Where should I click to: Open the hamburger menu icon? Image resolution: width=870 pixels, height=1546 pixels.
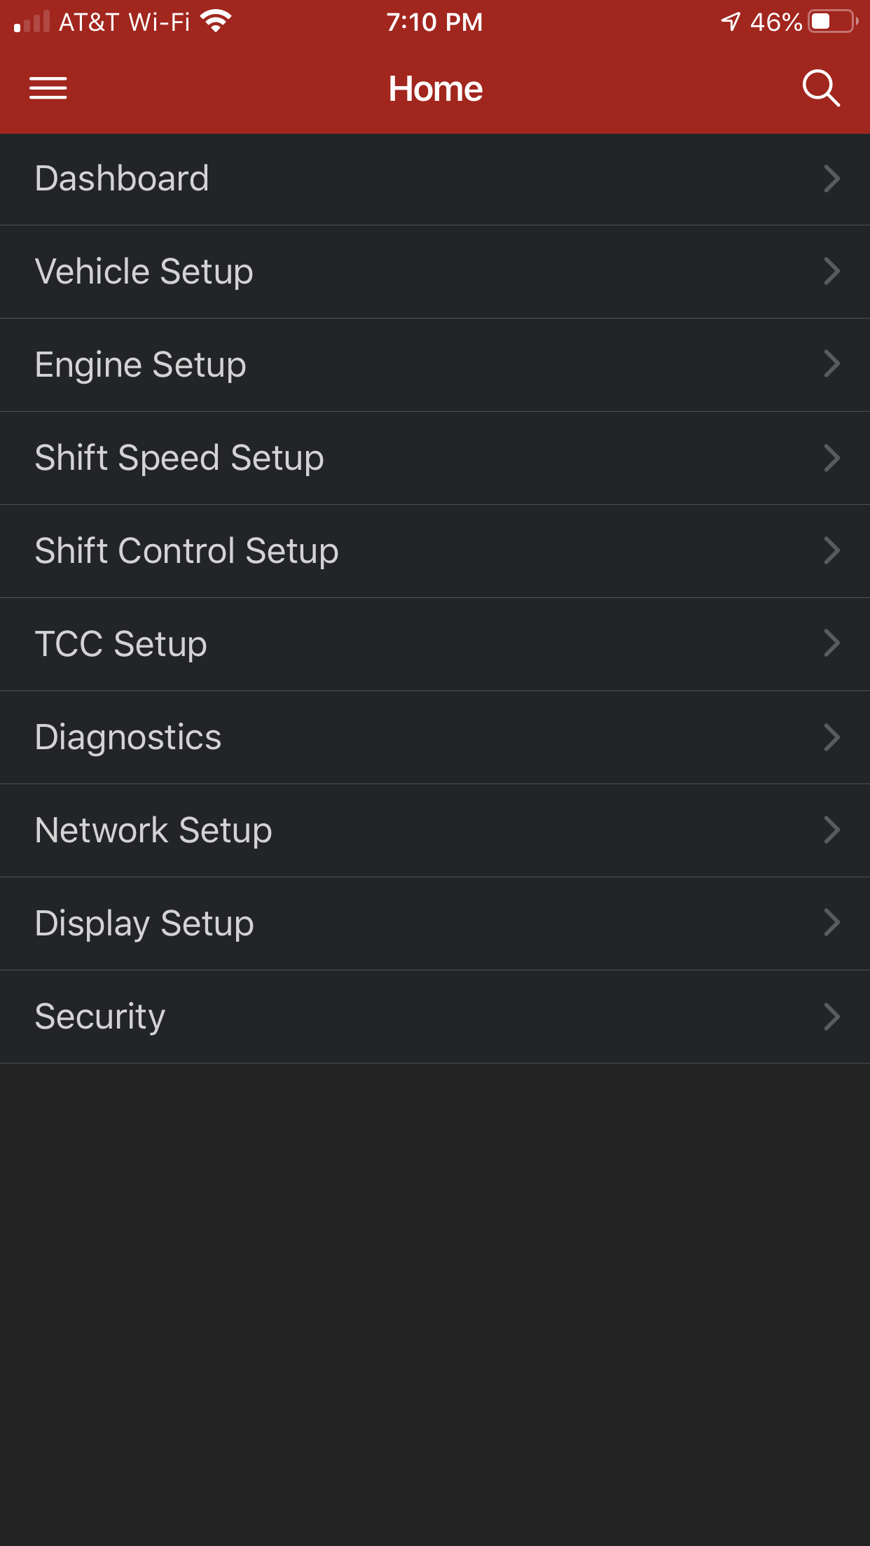(x=48, y=88)
